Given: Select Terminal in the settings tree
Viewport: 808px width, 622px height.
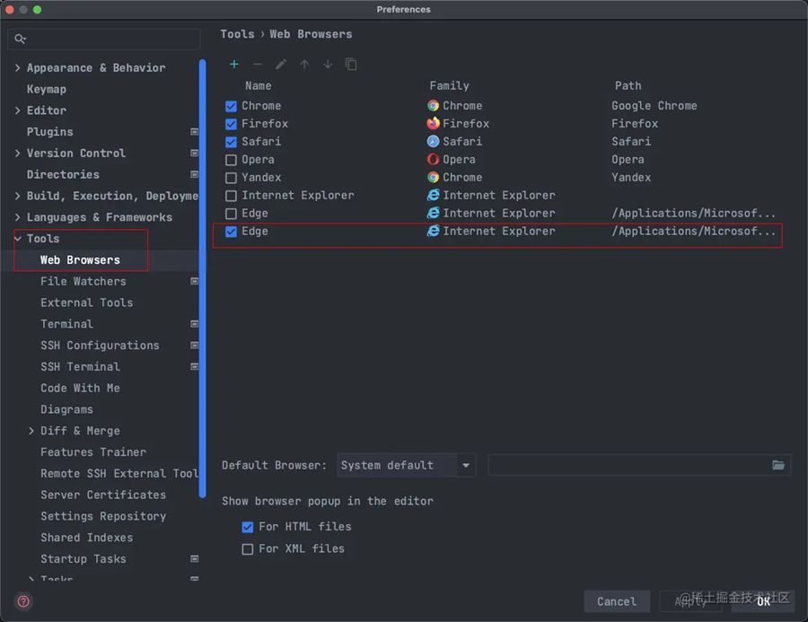Looking at the screenshot, I should click(66, 324).
